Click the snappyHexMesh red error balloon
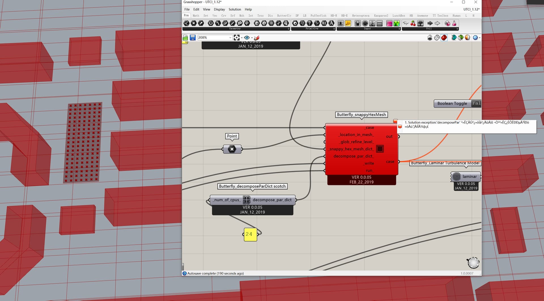544x301 pixels. coord(395,122)
